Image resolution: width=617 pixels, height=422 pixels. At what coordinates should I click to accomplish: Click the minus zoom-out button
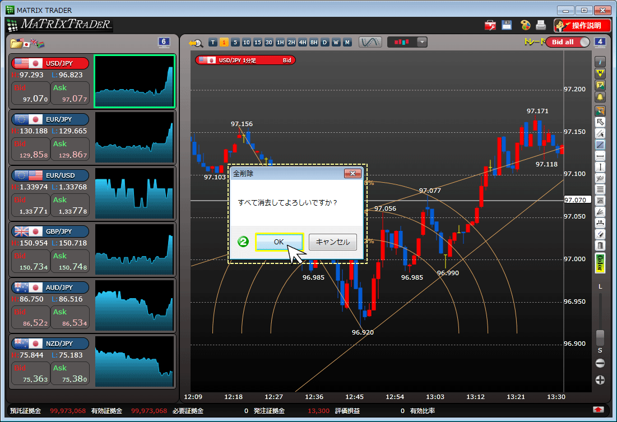[600, 363]
